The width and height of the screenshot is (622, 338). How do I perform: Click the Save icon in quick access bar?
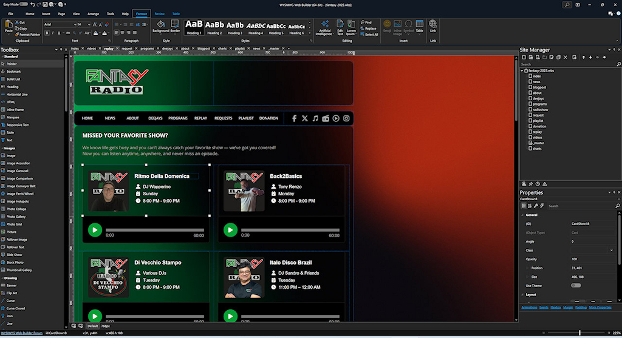click(x=45, y=4)
